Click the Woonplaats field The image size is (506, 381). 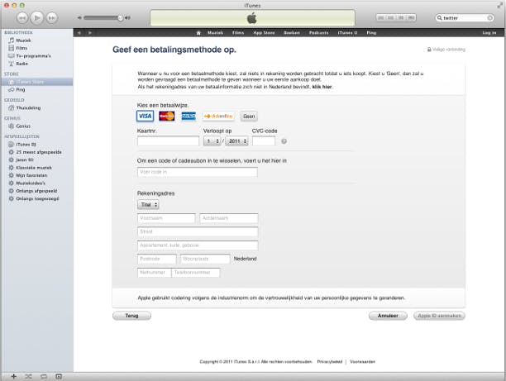click(x=205, y=259)
